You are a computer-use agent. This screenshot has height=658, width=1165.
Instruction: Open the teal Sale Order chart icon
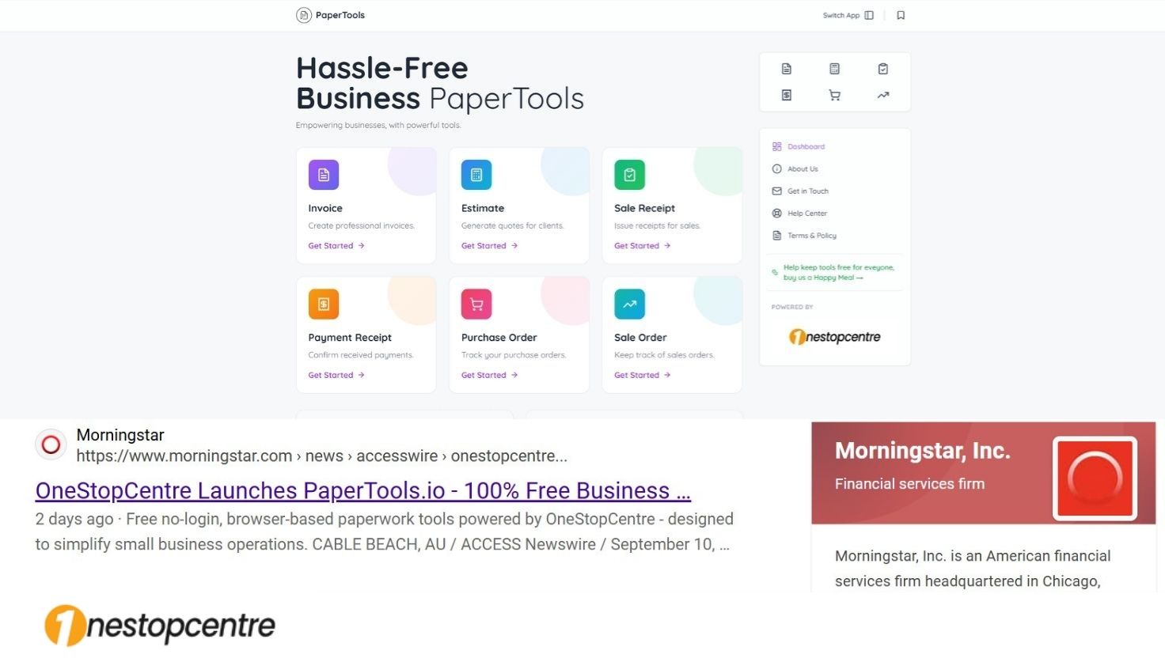629,304
